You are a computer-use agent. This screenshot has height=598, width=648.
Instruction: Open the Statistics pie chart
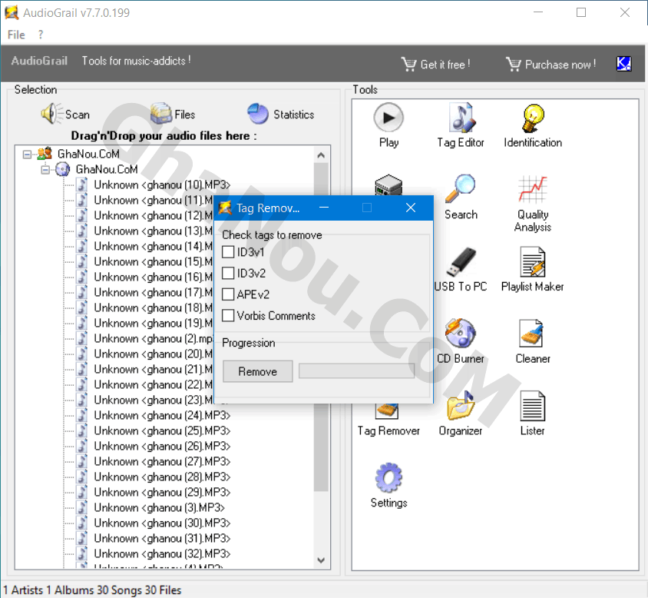[258, 114]
